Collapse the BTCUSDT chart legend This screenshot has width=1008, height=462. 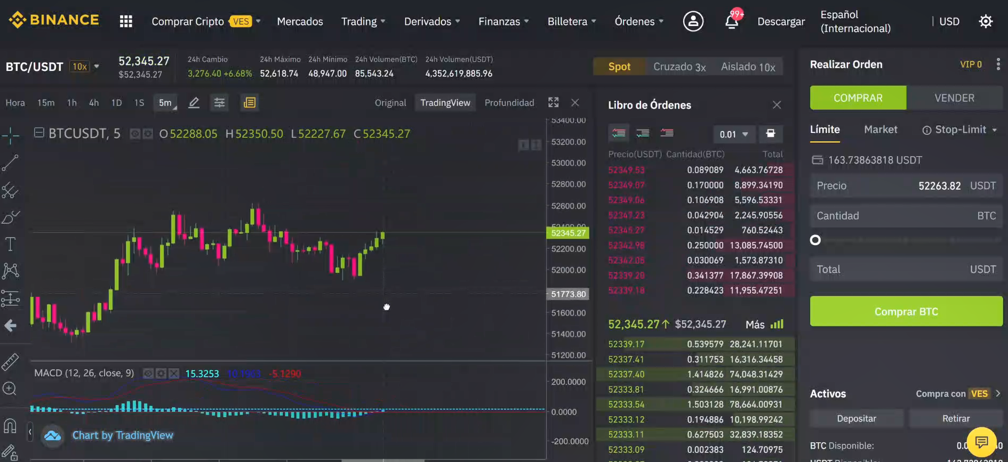point(39,133)
